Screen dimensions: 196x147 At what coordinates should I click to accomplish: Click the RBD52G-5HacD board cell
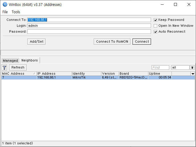(133, 77)
